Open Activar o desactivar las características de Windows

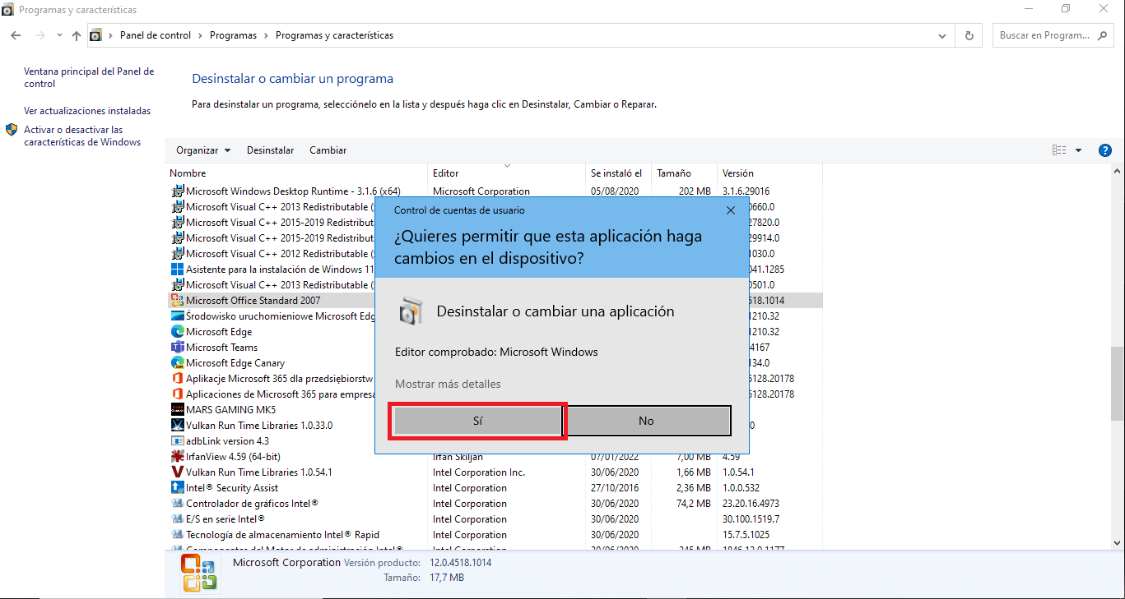pyautogui.click(x=82, y=136)
